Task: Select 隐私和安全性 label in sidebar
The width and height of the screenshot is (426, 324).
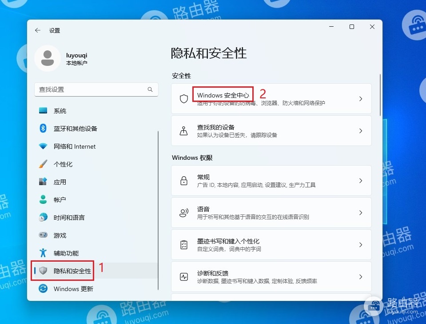Action: coord(72,271)
